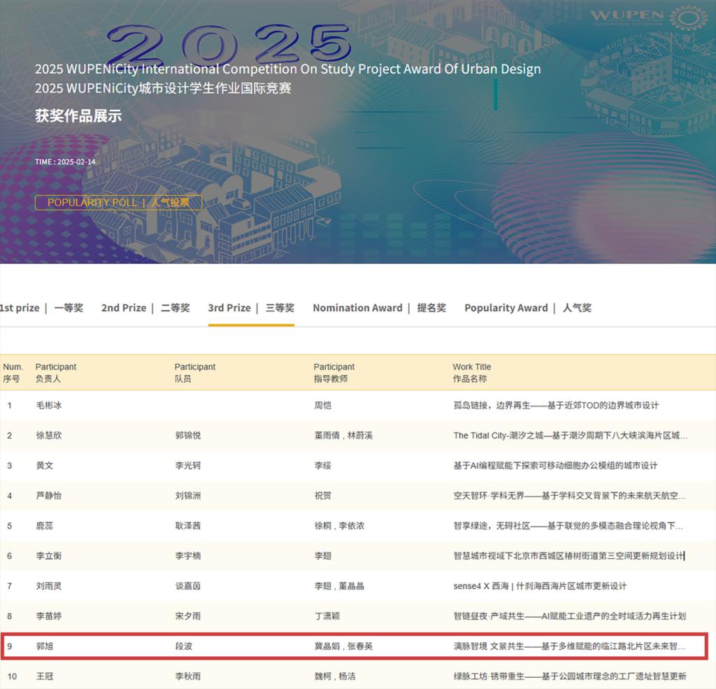Image resolution: width=716 pixels, height=689 pixels.
Task: Click the 空天智环·学科无界 work title
Action: pyautogui.click(x=569, y=495)
